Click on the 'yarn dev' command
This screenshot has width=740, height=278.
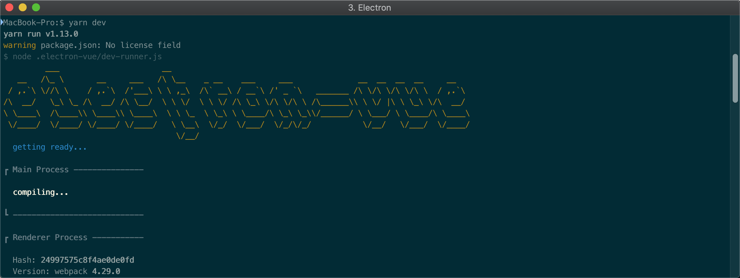(x=87, y=23)
